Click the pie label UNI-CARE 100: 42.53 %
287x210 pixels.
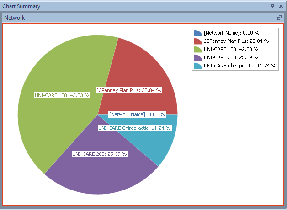[62, 95]
